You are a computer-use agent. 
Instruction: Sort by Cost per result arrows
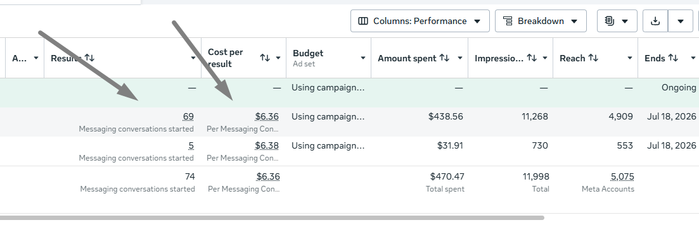click(265, 58)
